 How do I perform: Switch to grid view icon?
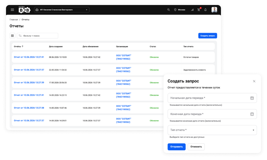[12, 36]
